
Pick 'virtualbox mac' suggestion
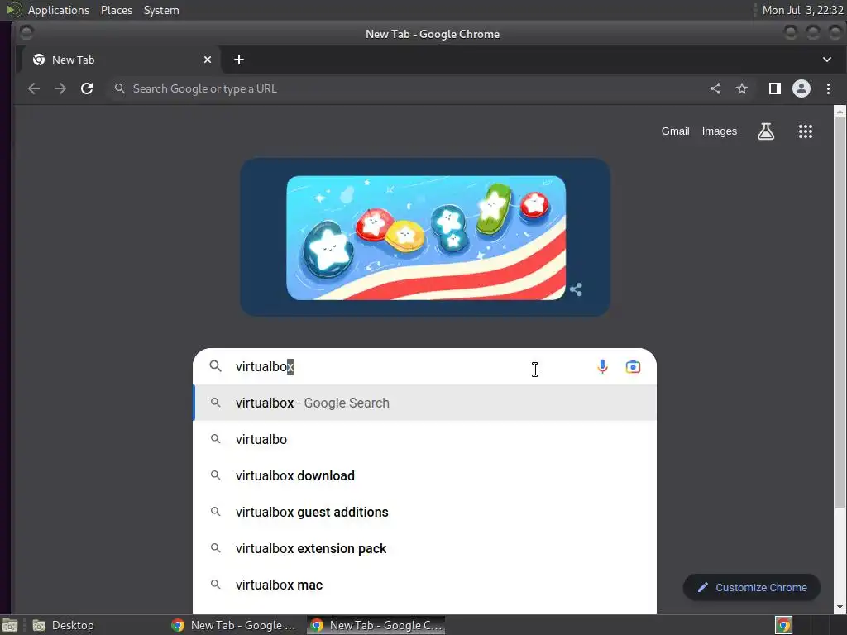[424, 585]
